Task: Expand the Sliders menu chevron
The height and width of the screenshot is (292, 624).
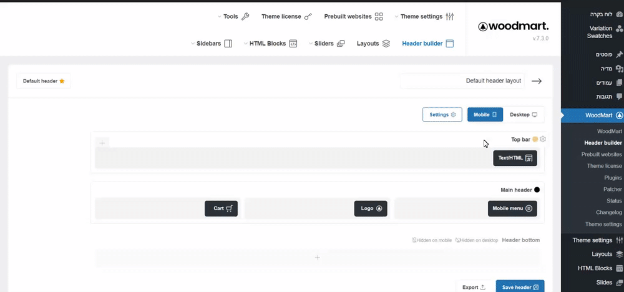Action: (x=311, y=43)
